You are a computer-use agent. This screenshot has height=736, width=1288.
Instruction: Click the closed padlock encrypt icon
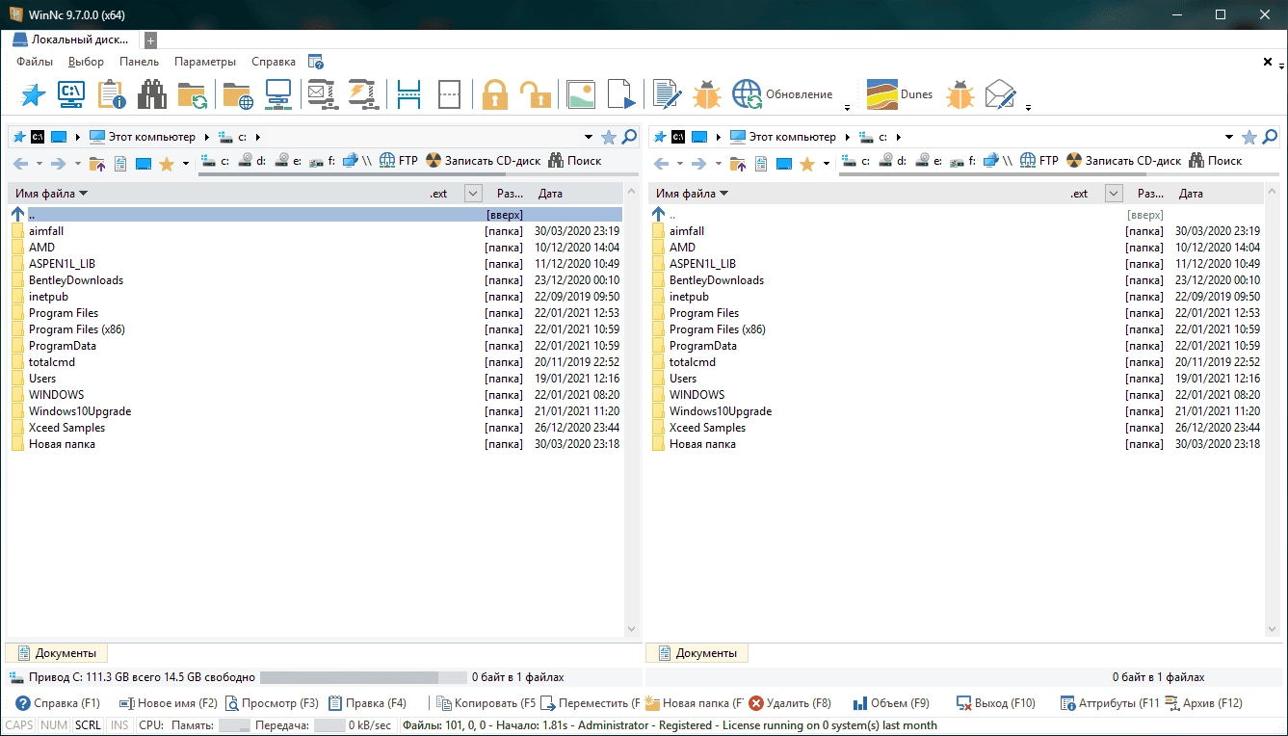[x=495, y=94]
